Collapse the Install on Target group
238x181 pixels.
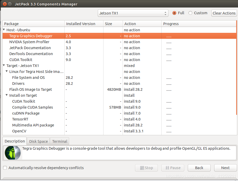(7, 95)
